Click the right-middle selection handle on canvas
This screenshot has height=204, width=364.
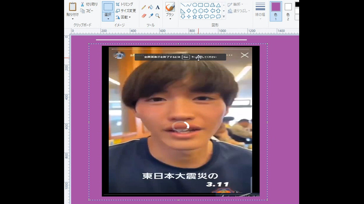[267, 122]
